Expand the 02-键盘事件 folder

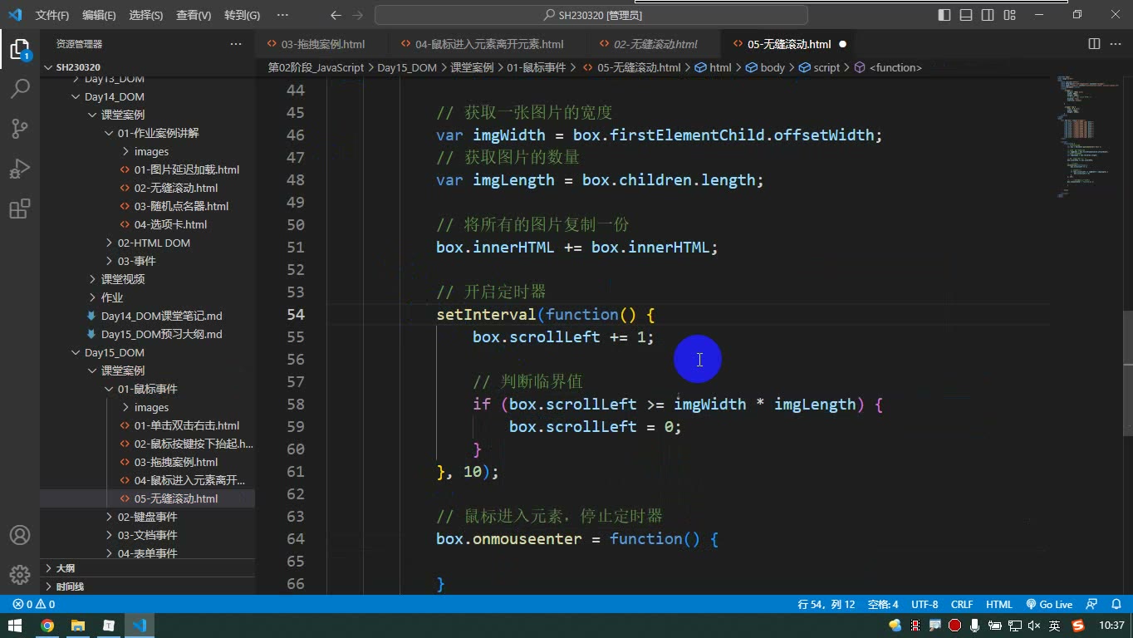(x=147, y=517)
